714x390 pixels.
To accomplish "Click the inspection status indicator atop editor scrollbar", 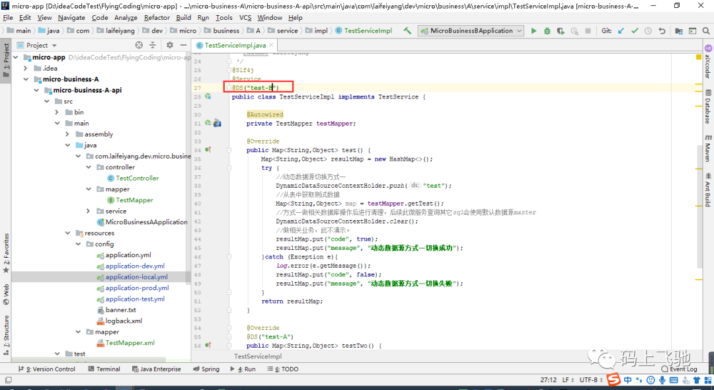I will [699, 57].
